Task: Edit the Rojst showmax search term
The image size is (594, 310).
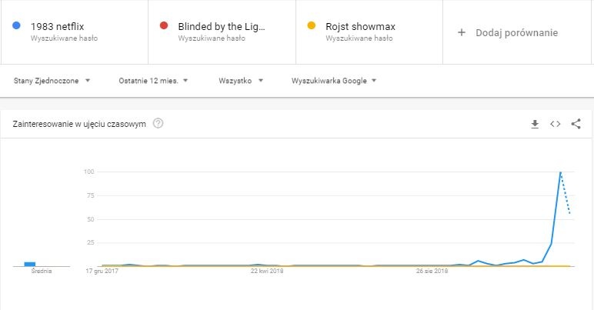Action: pos(360,26)
